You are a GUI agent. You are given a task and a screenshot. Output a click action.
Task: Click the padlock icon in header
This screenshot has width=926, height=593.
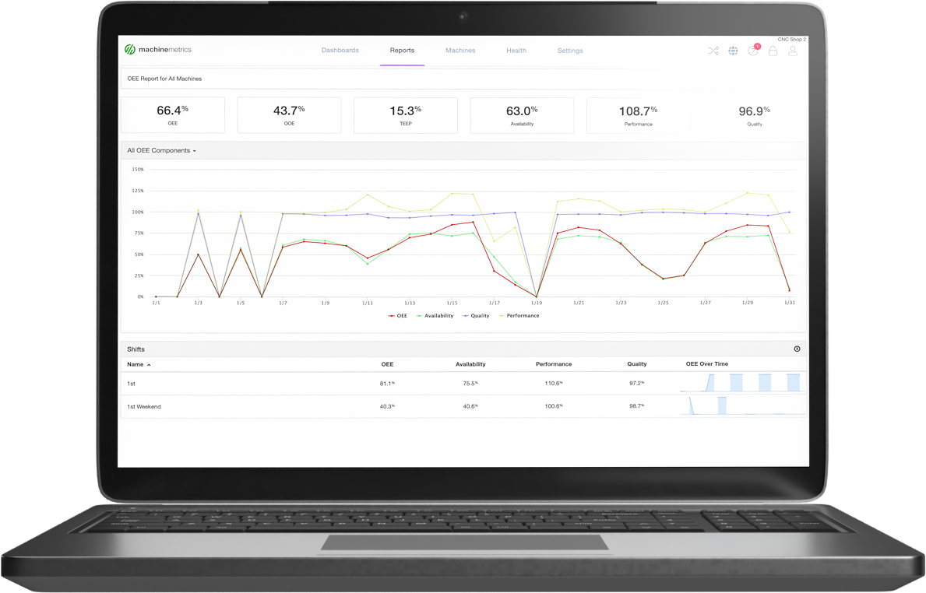point(773,51)
